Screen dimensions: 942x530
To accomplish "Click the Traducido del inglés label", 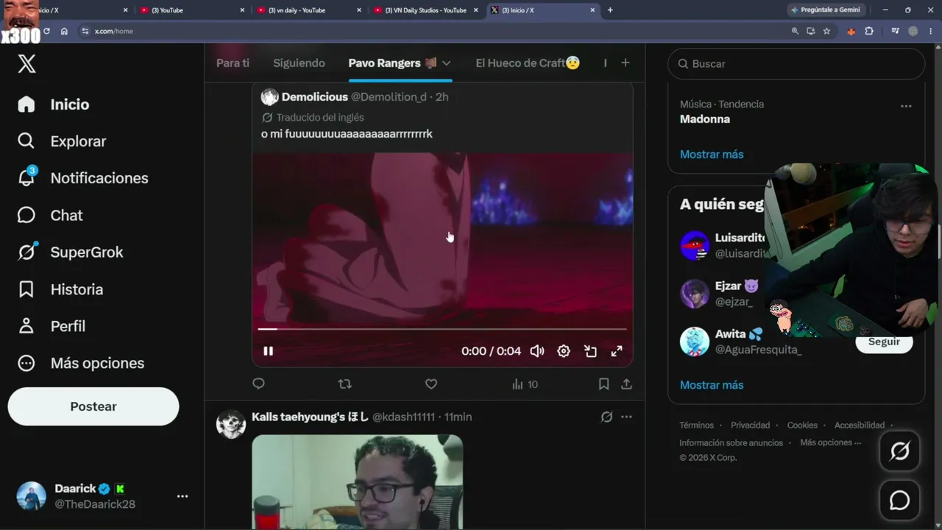I will (x=320, y=118).
